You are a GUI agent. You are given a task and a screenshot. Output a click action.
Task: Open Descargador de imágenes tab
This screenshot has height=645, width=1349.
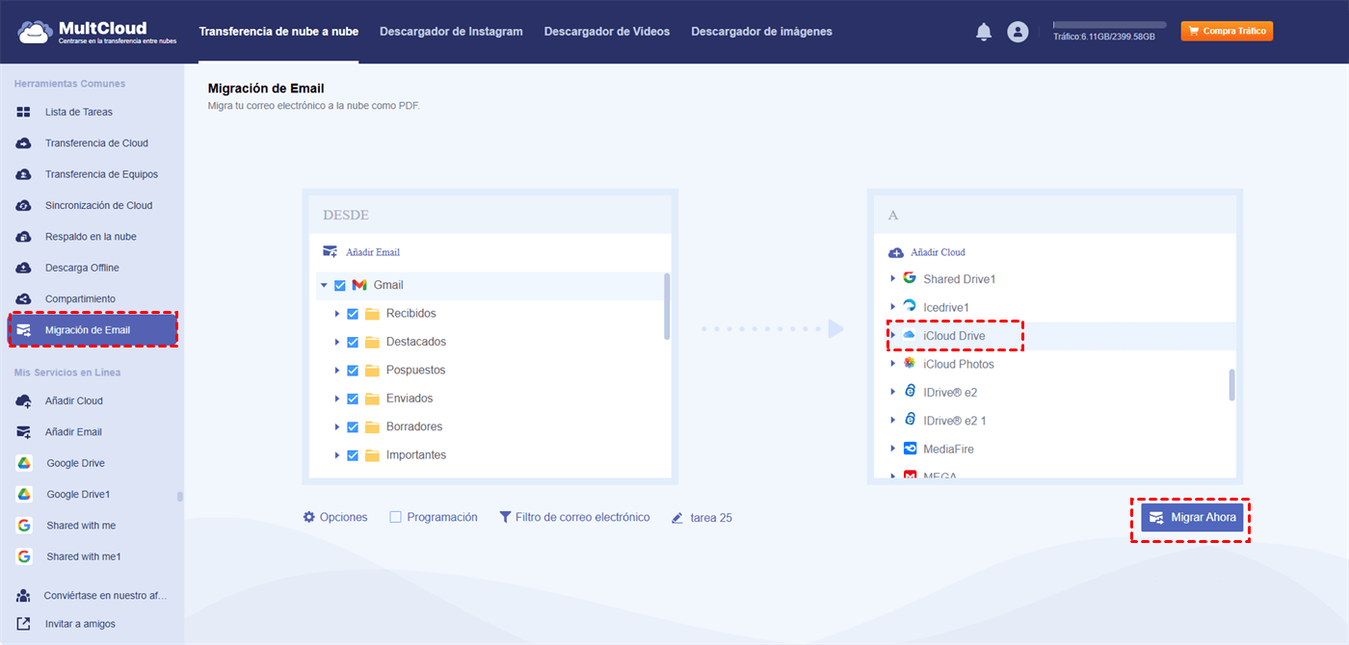[x=761, y=32]
